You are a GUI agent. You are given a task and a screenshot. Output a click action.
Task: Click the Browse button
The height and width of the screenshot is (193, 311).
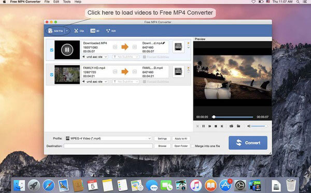[162, 146]
